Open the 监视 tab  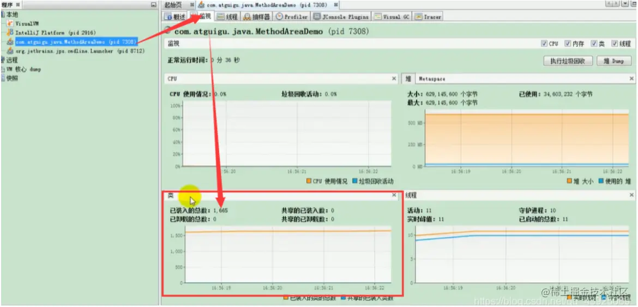(201, 17)
